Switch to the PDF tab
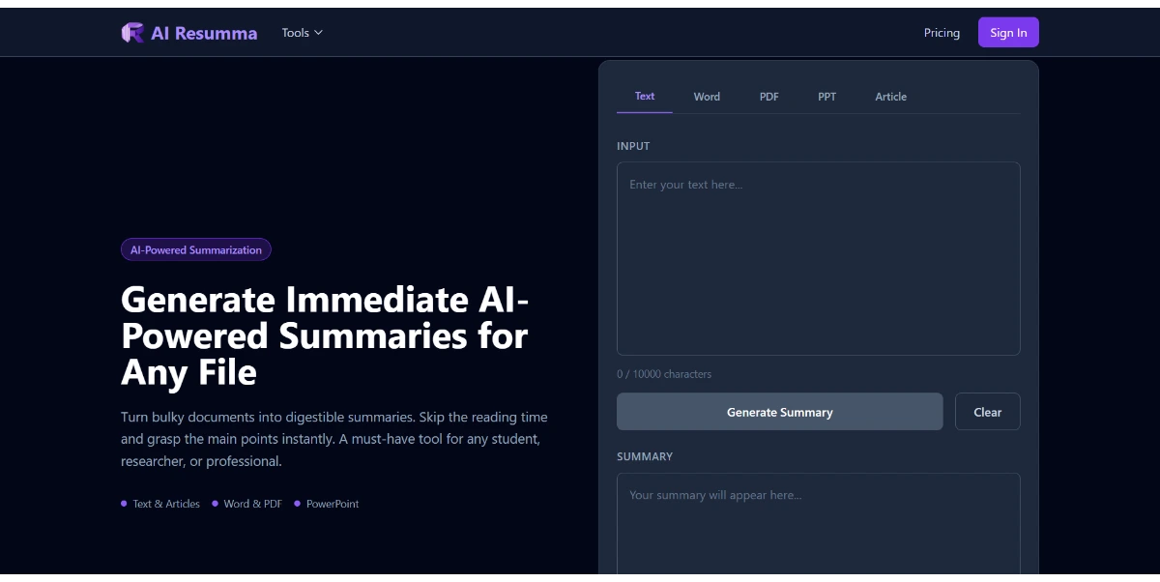The height and width of the screenshot is (582, 1160). click(x=769, y=97)
